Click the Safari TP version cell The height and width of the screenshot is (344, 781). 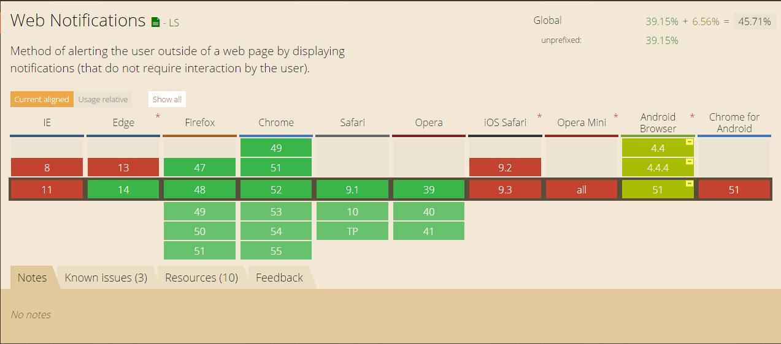(x=352, y=231)
